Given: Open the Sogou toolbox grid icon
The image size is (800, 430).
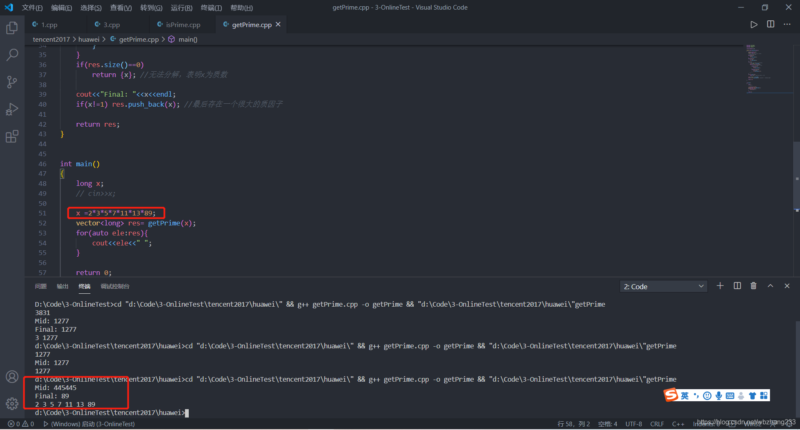Looking at the screenshot, I should (x=764, y=395).
